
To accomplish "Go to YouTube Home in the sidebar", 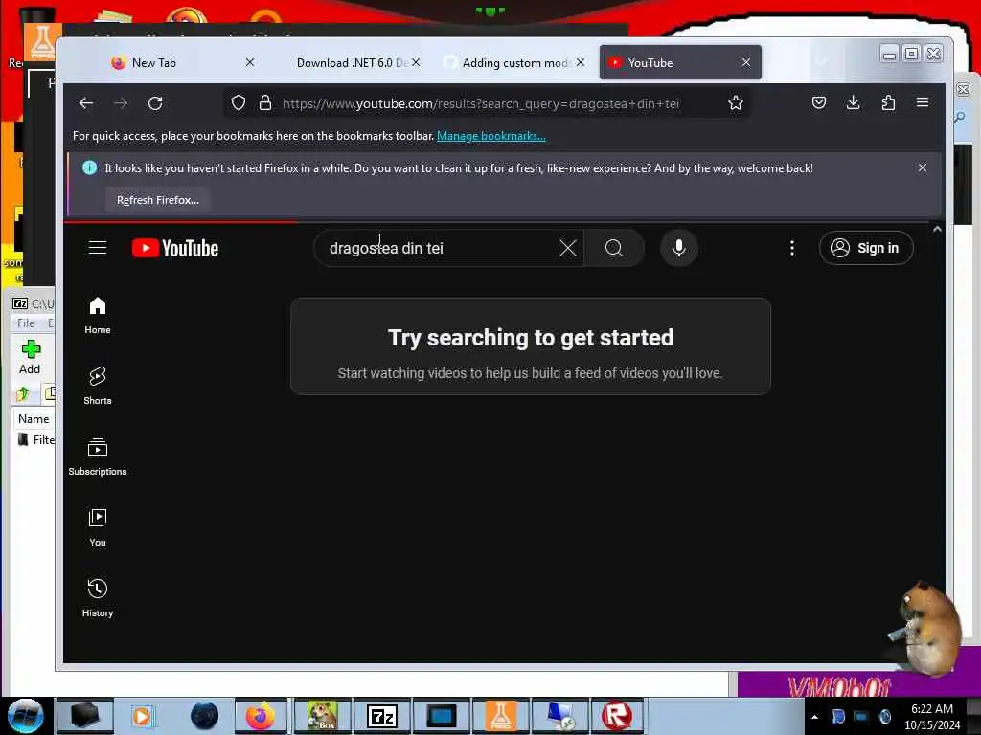I will (x=98, y=316).
